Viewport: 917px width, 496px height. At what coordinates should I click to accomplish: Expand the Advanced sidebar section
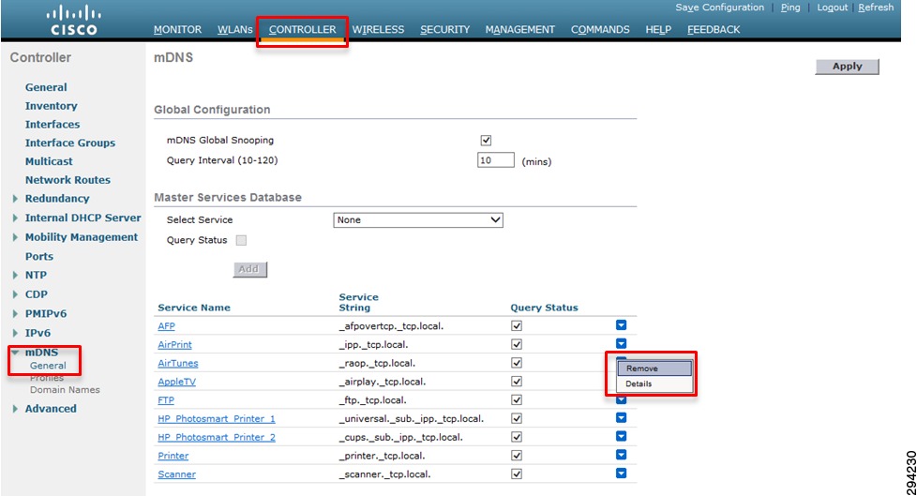tap(15, 409)
